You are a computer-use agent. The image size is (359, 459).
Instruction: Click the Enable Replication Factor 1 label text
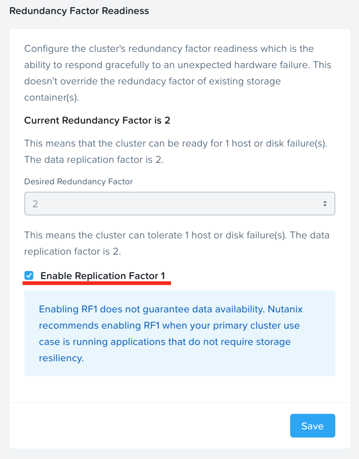(x=104, y=276)
